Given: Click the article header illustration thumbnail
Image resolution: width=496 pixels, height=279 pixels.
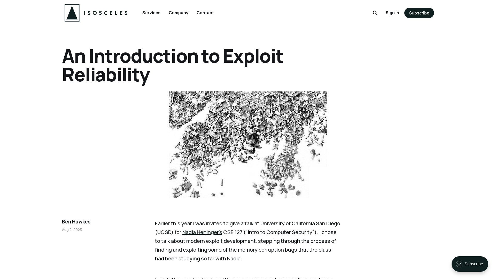Looking at the screenshot, I should pyautogui.click(x=248, y=145).
